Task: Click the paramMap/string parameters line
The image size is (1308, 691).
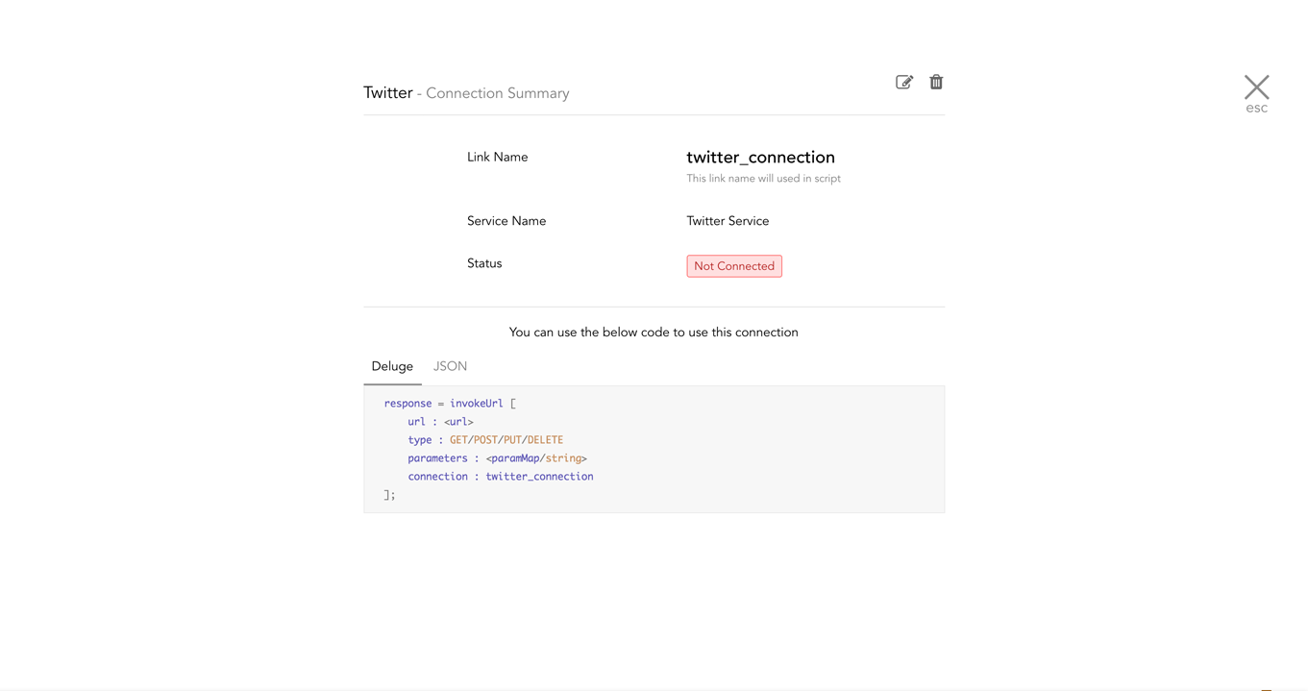Action: (497, 458)
